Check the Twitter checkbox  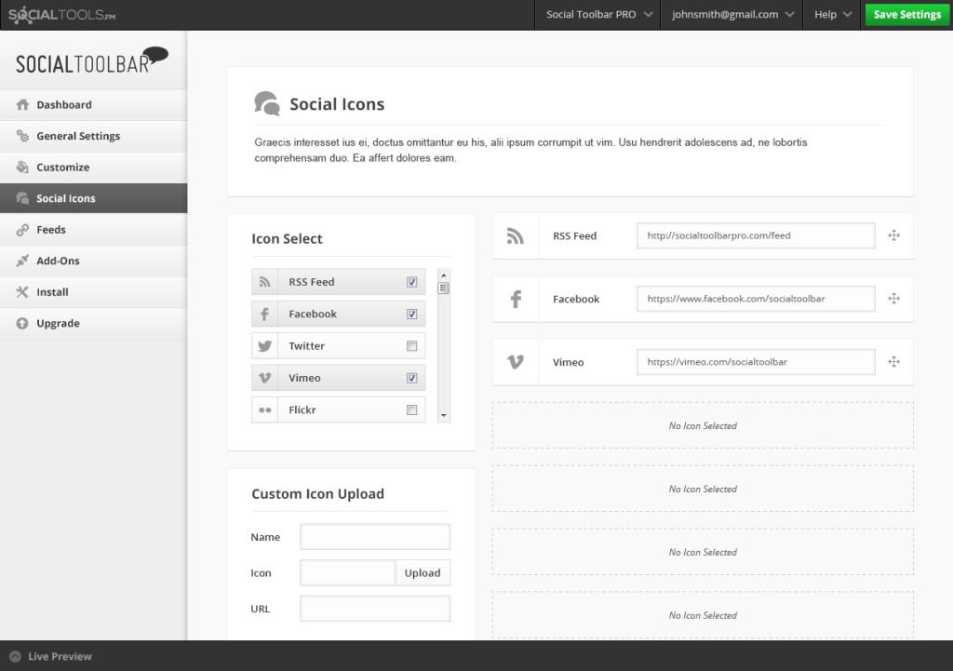411,346
